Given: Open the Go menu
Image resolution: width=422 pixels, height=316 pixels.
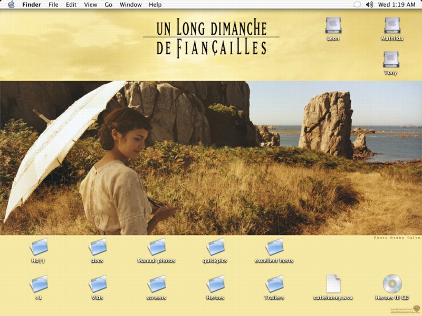Looking at the screenshot, I should click(109, 5).
